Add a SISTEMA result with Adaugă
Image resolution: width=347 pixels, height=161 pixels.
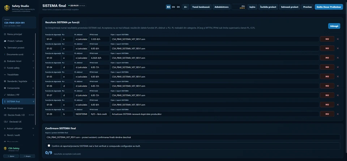pos(334,26)
